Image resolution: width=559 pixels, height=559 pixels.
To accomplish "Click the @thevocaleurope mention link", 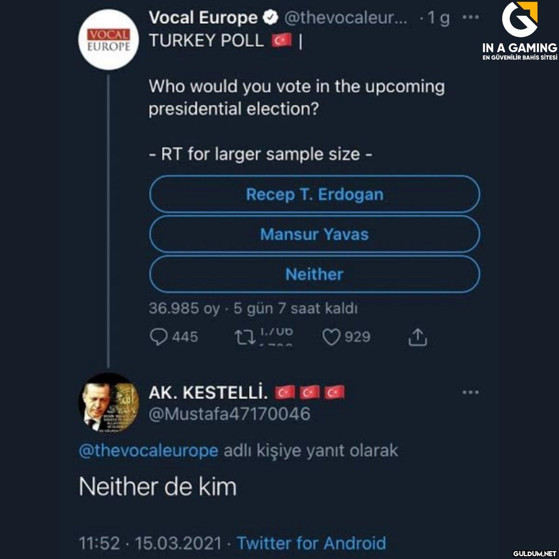I will tap(148, 451).
